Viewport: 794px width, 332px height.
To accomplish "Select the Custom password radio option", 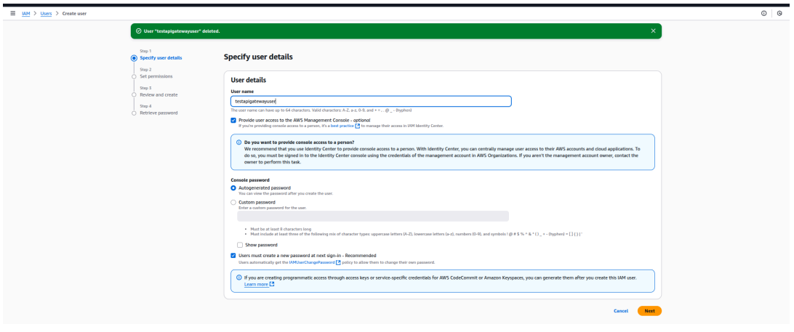I will click(233, 202).
